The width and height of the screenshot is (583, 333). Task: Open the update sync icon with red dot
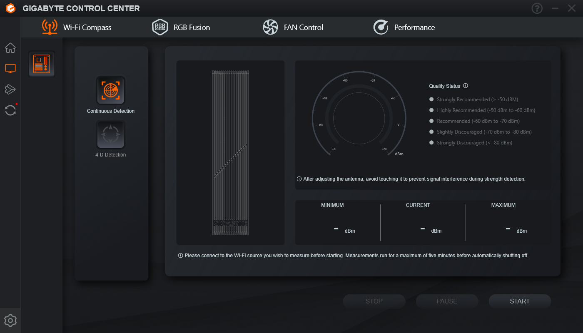(x=10, y=110)
